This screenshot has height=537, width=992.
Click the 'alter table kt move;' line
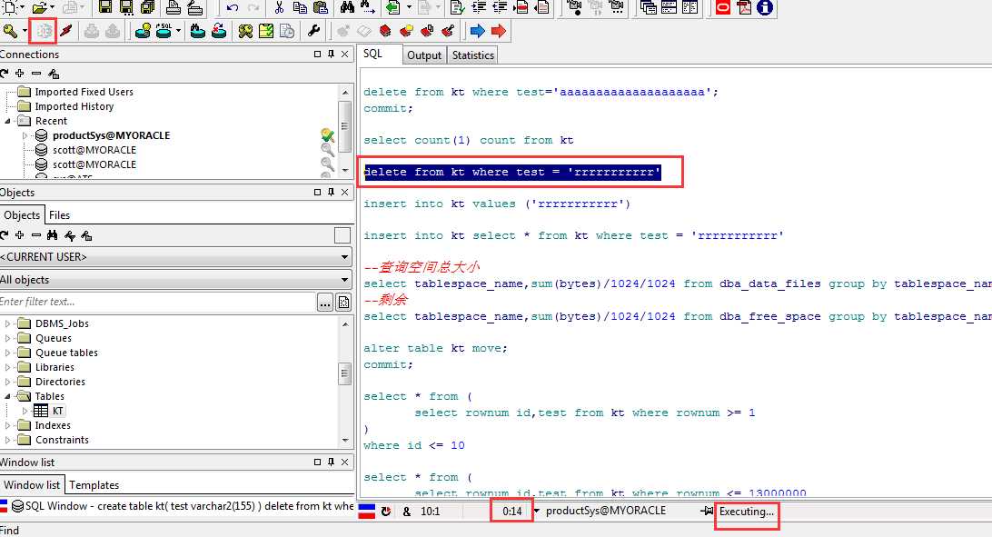[x=434, y=349]
